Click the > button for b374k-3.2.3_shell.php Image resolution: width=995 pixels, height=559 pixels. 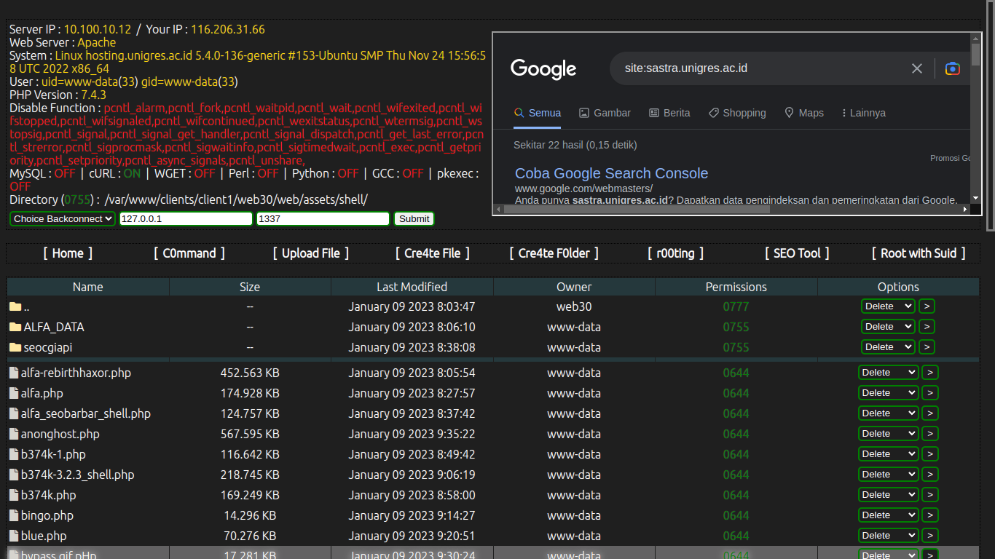tap(930, 475)
